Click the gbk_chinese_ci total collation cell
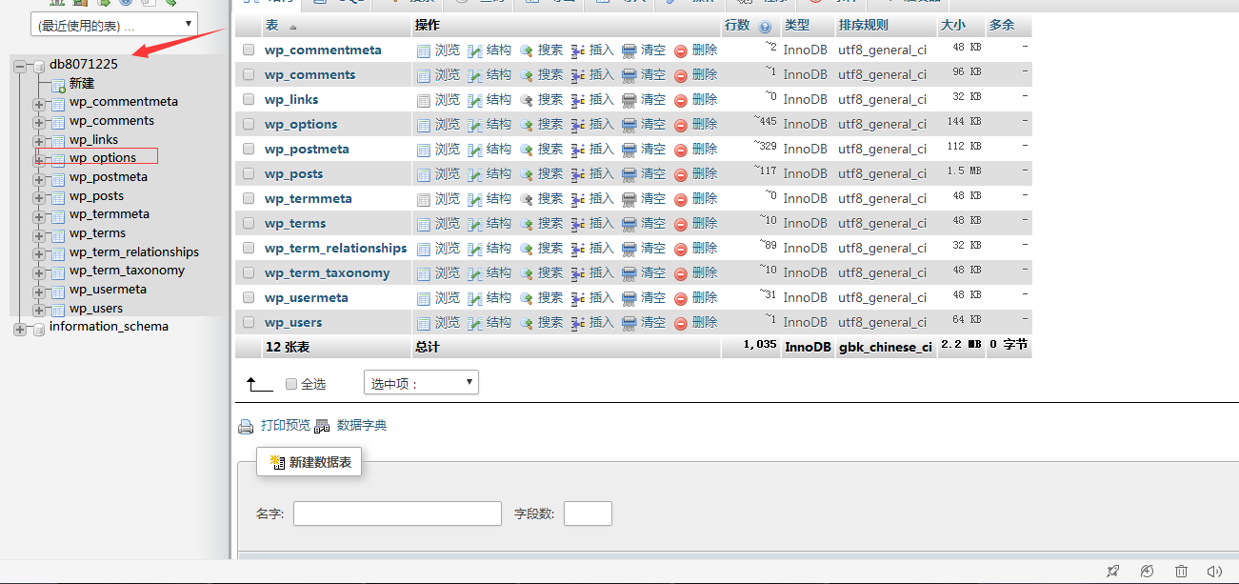Image resolution: width=1239 pixels, height=584 pixels. click(x=886, y=348)
